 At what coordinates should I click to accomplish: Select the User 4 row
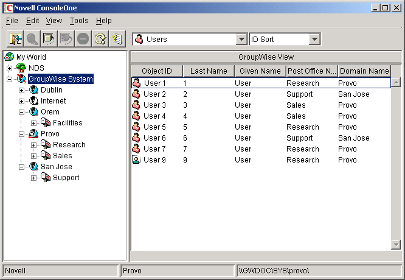(261, 116)
